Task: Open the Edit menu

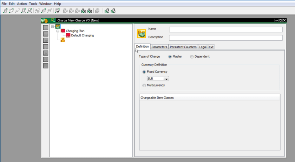Action: [x=12, y=4]
